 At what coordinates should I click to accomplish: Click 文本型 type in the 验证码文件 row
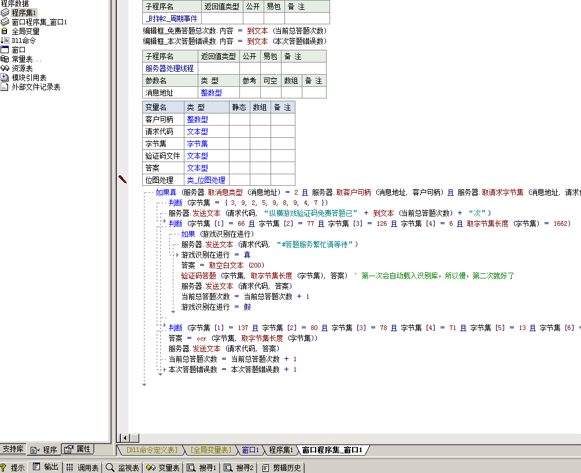coord(198,156)
